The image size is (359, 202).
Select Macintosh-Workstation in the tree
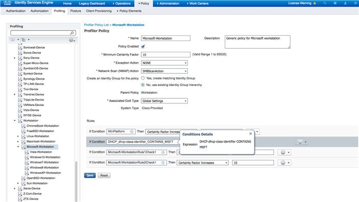41,142
